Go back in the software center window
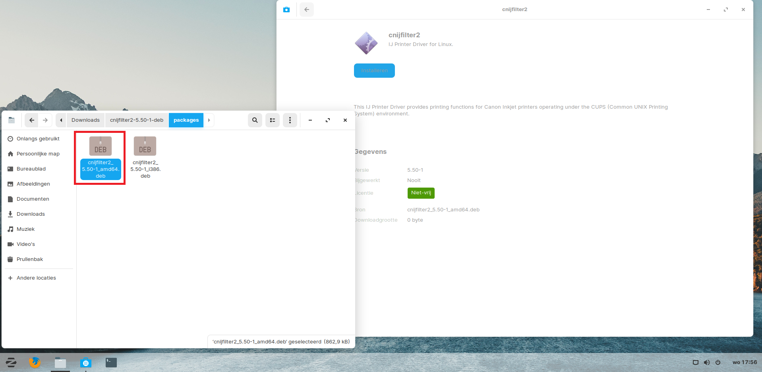 (x=307, y=10)
